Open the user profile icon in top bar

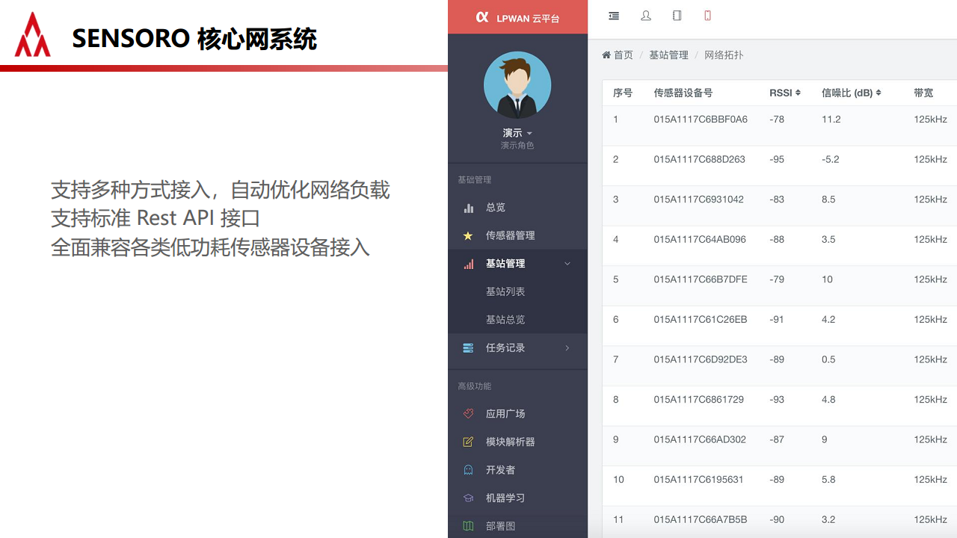(x=646, y=16)
